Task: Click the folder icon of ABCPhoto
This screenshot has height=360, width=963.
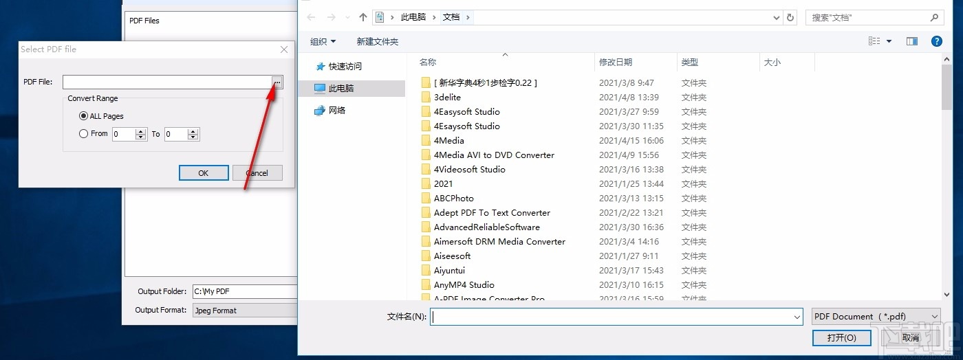Action: click(426, 199)
